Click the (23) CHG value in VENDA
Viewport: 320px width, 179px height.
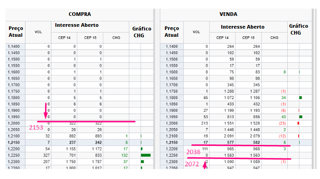pos(282,123)
